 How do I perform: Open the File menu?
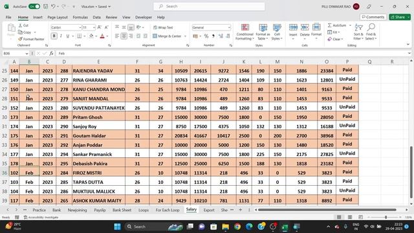click(8, 17)
